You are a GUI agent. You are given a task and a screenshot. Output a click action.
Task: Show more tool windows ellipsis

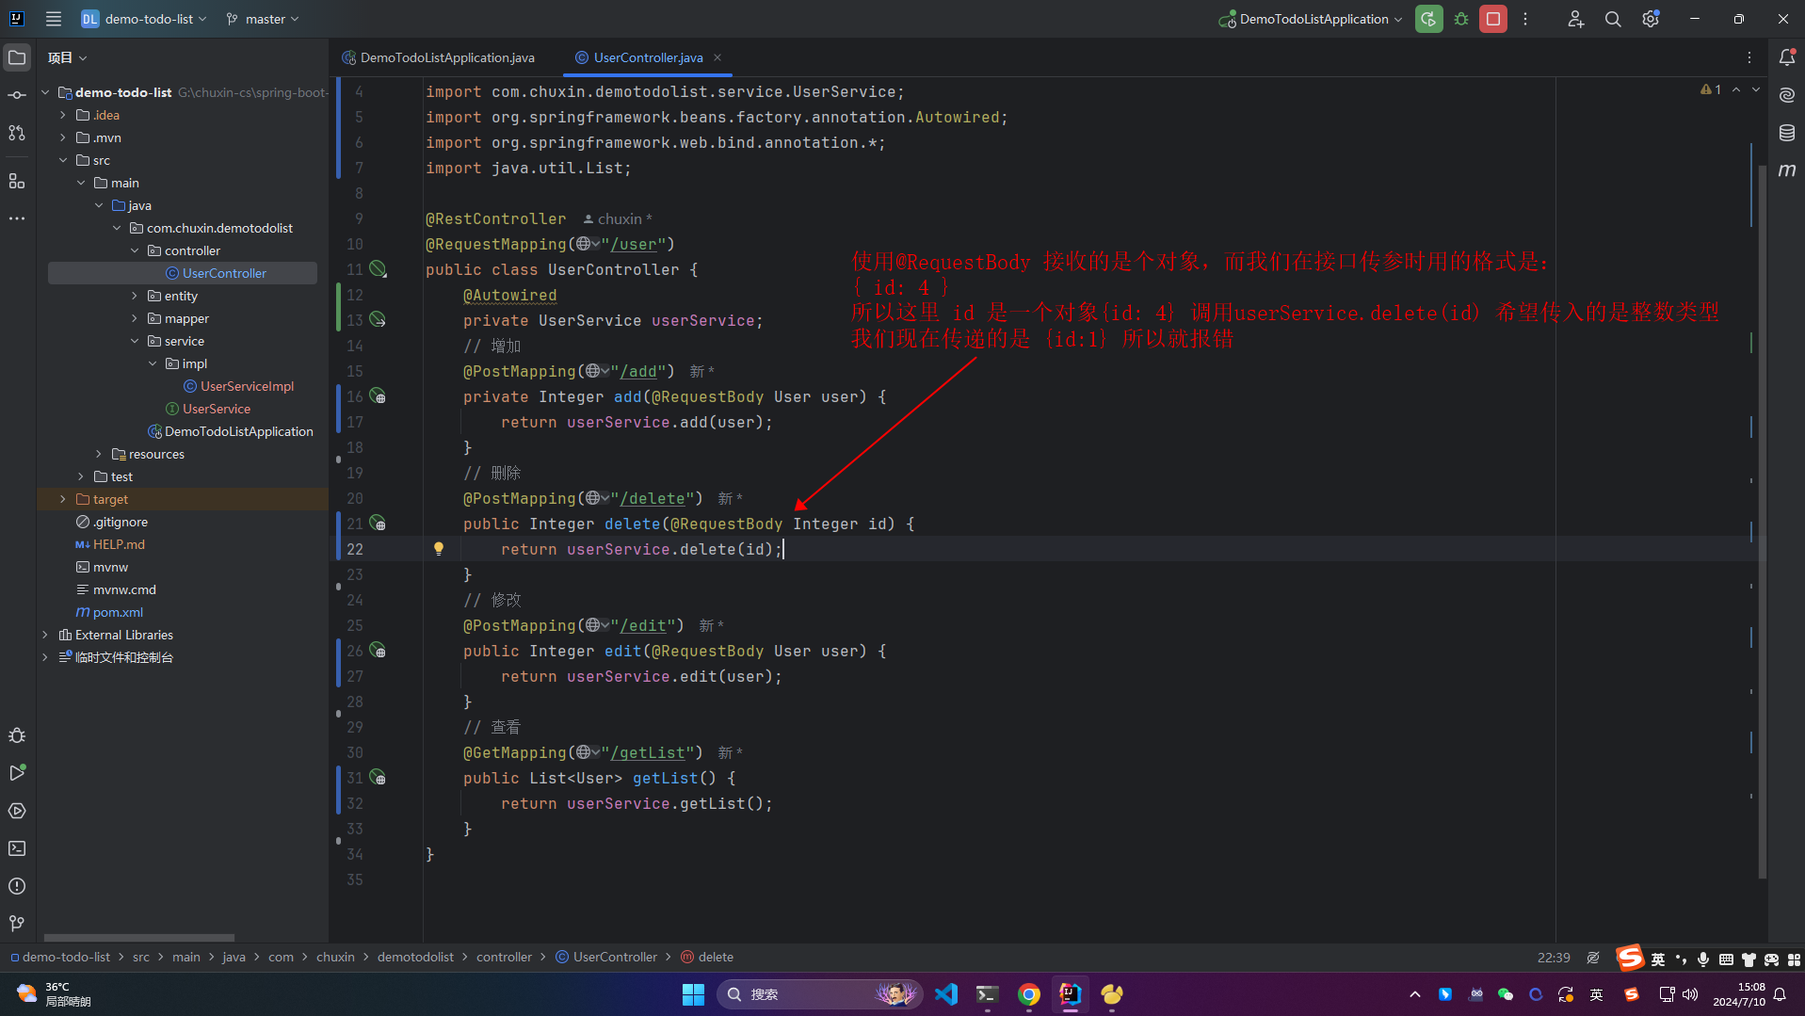(17, 218)
